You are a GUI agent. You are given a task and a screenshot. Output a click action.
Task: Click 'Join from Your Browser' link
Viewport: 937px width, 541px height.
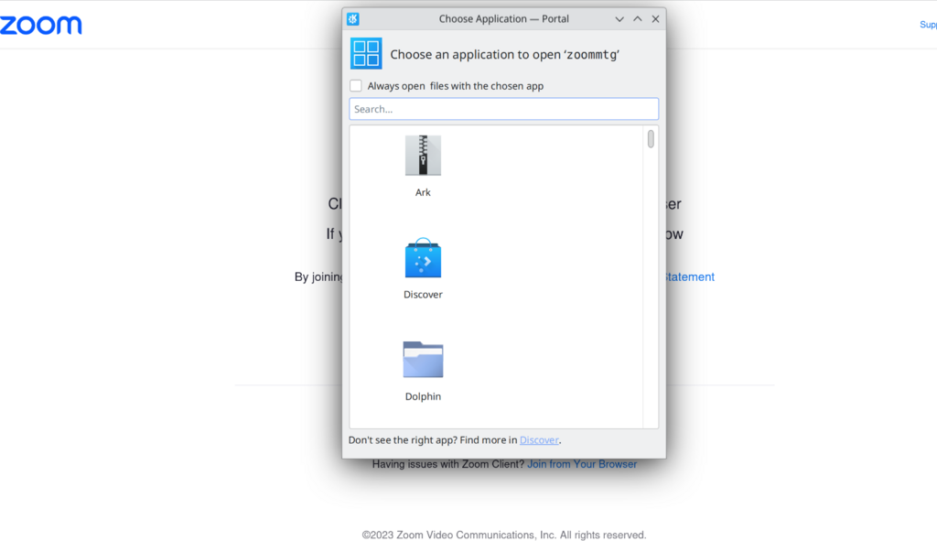(x=582, y=464)
